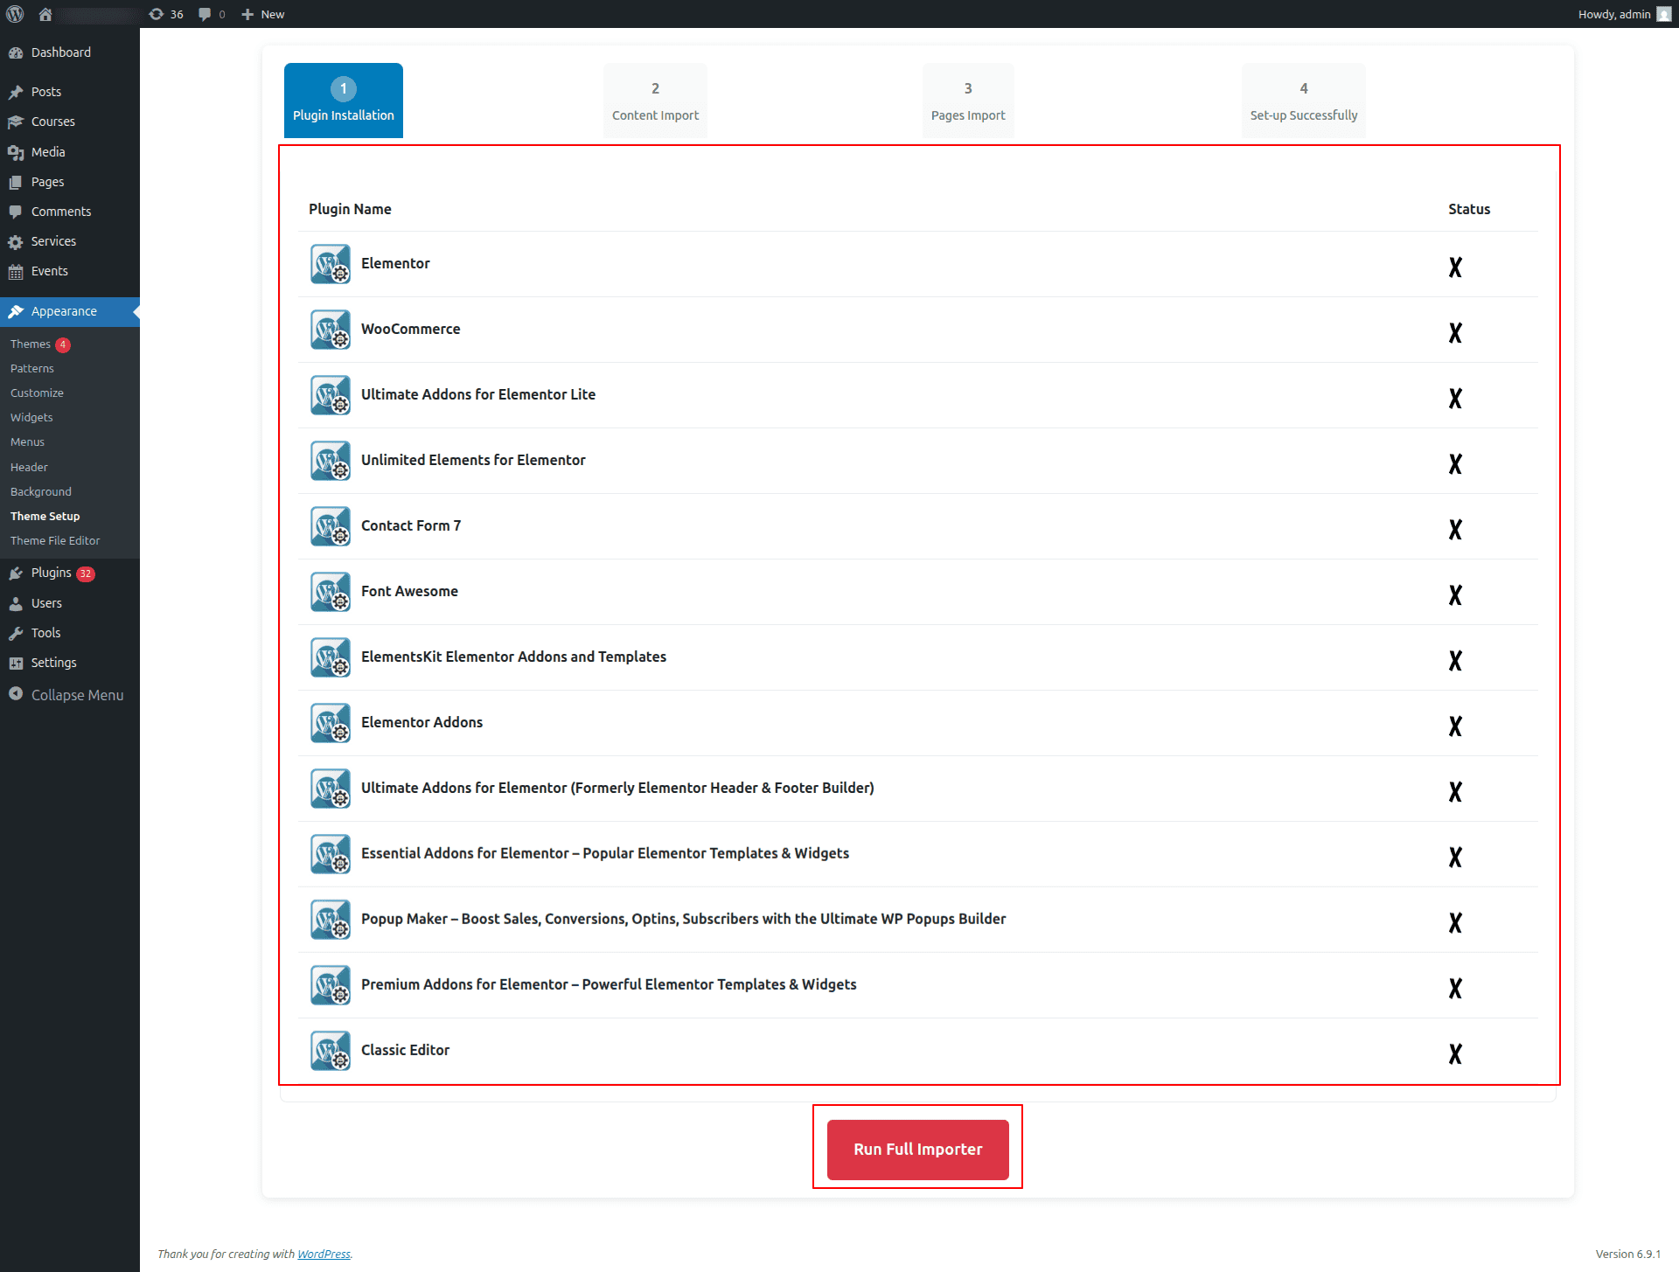Click the Contact Form 7 plugin icon
The height and width of the screenshot is (1272, 1679).
pos(331,526)
